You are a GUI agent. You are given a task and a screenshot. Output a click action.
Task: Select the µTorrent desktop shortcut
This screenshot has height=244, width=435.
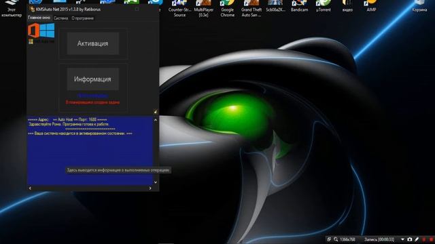pyautogui.click(x=324, y=7)
